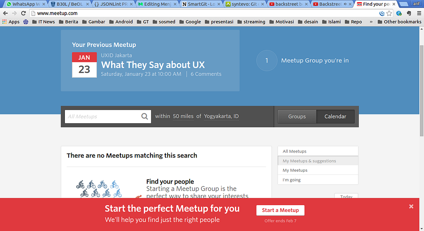Switch to the Editing Menj tab
The image size is (424, 231).
[x=157, y=4]
